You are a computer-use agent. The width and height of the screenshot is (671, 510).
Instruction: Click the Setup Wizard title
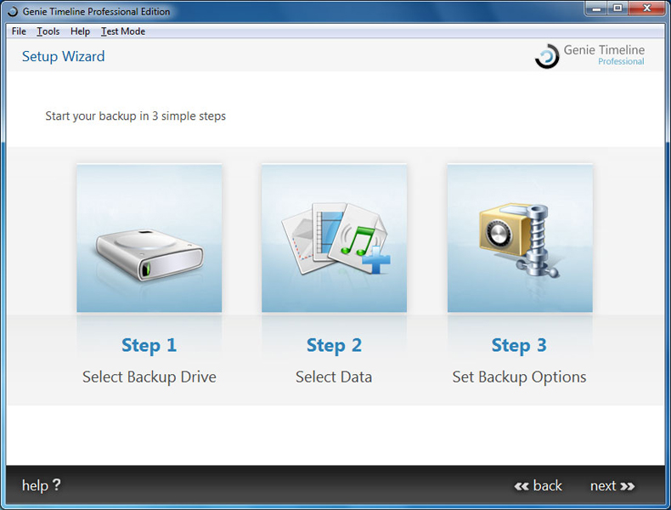point(64,56)
